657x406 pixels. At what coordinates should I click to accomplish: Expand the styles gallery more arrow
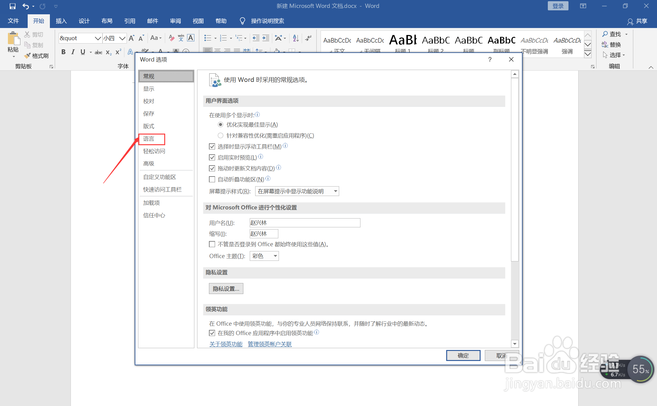tap(588, 54)
